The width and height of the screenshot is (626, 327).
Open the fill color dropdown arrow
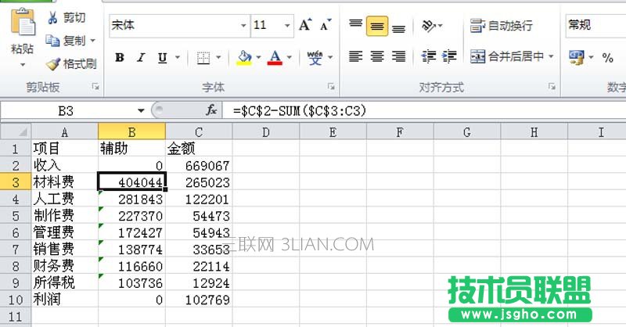tap(258, 57)
